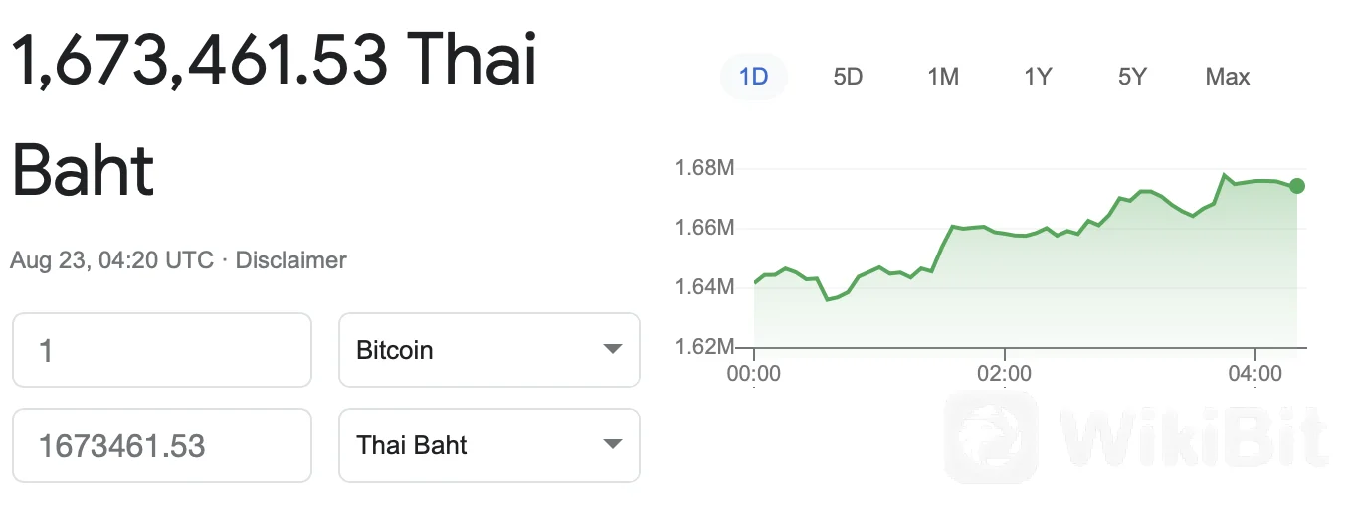Click the 1.68M price axis label
The height and width of the screenshot is (511, 1349).
coord(704,167)
